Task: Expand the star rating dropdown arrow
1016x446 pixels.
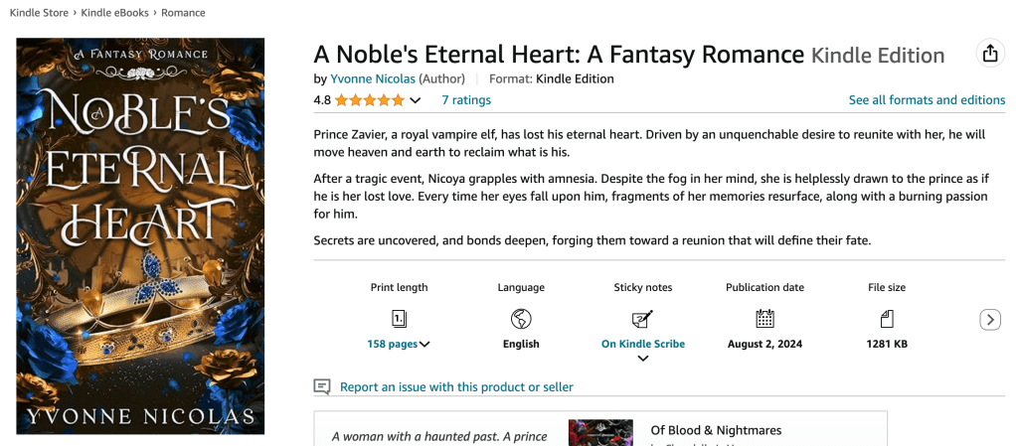Action: (x=416, y=100)
